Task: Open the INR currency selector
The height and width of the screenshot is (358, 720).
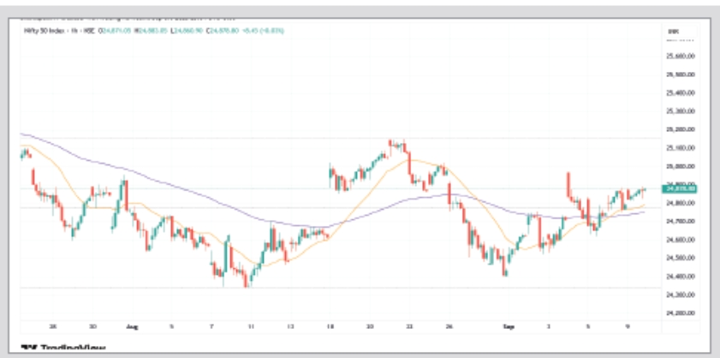Action: (672, 31)
